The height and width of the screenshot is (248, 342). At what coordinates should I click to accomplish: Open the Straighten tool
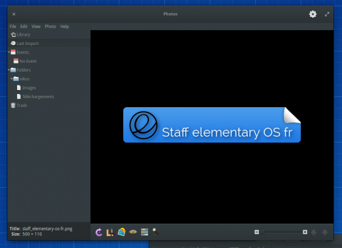[x=122, y=232]
